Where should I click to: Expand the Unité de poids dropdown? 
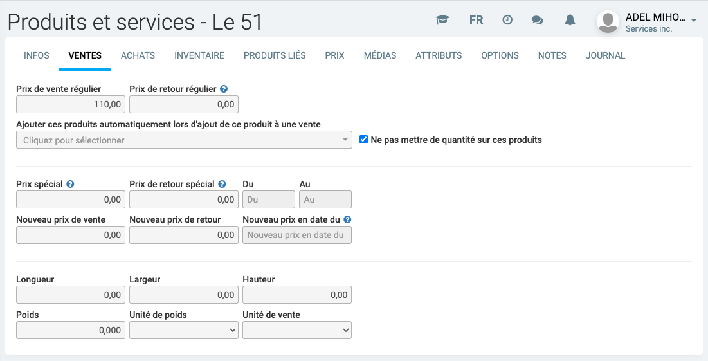(x=184, y=330)
